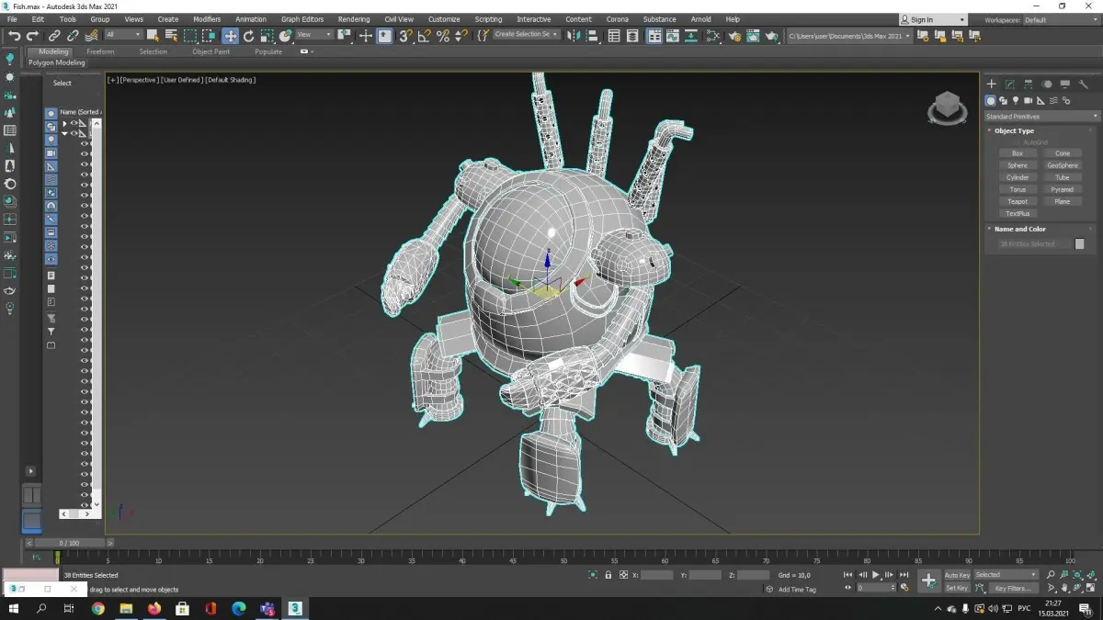Click the Unlink Selection tool
This screenshot has width=1103, height=620.
72,36
